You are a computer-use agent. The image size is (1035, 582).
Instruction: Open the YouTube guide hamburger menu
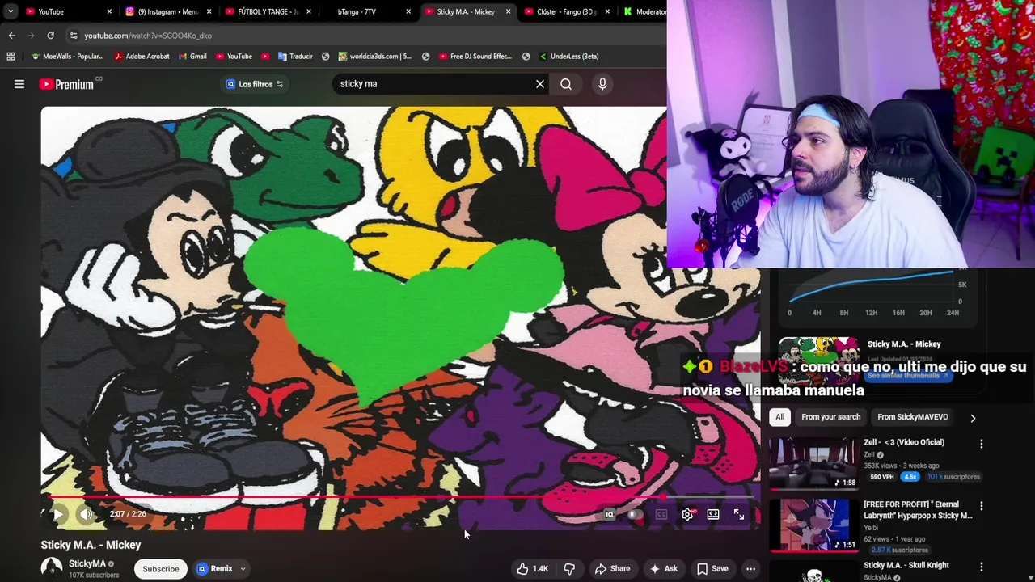tap(19, 84)
